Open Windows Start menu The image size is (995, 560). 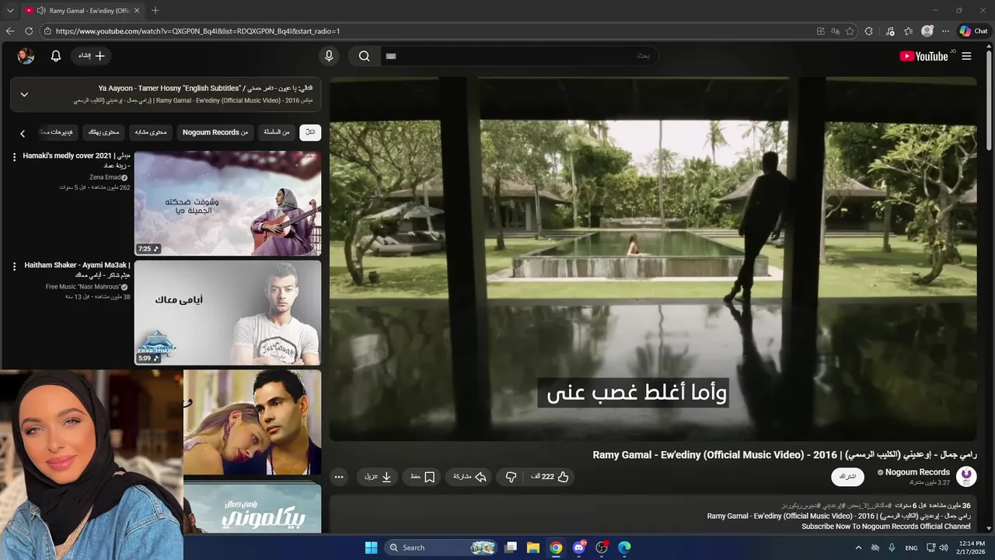371,548
